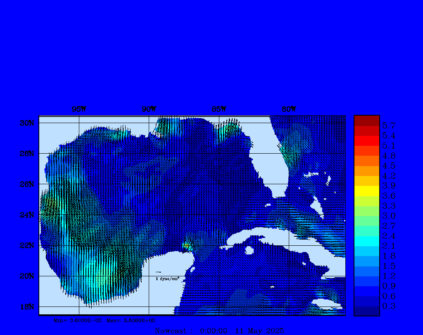Select the 24N latitude axis label
This screenshot has height=335, width=423.
[x=26, y=215]
